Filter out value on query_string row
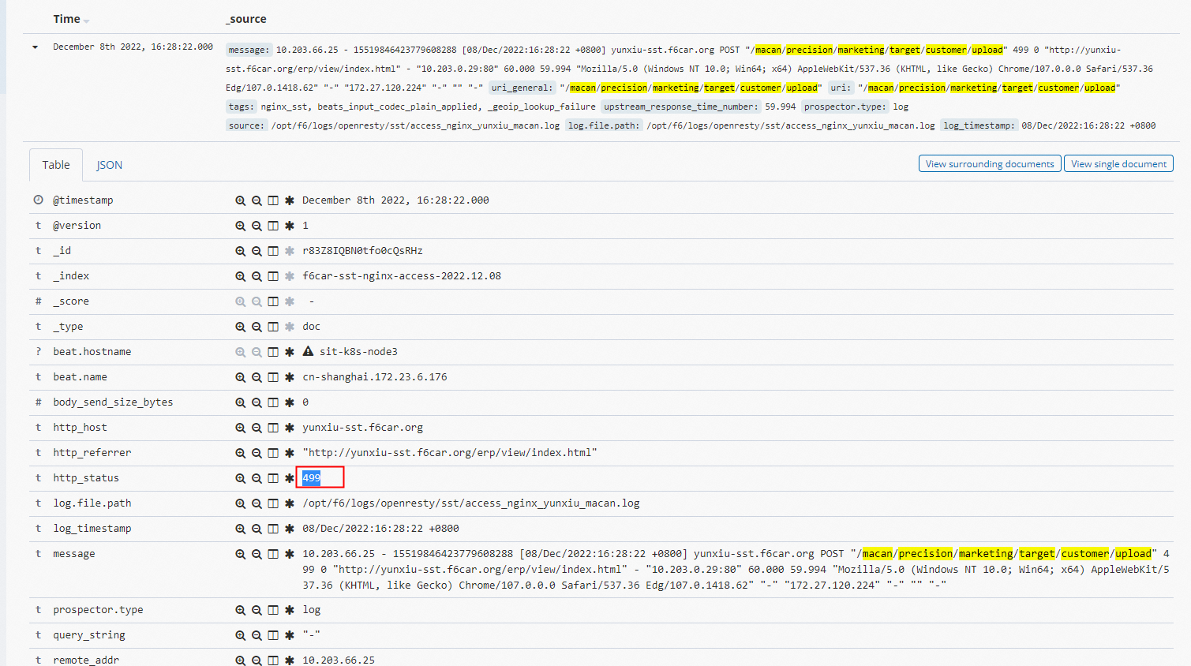The width and height of the screenshot is (1191, 666). (257, 635)
